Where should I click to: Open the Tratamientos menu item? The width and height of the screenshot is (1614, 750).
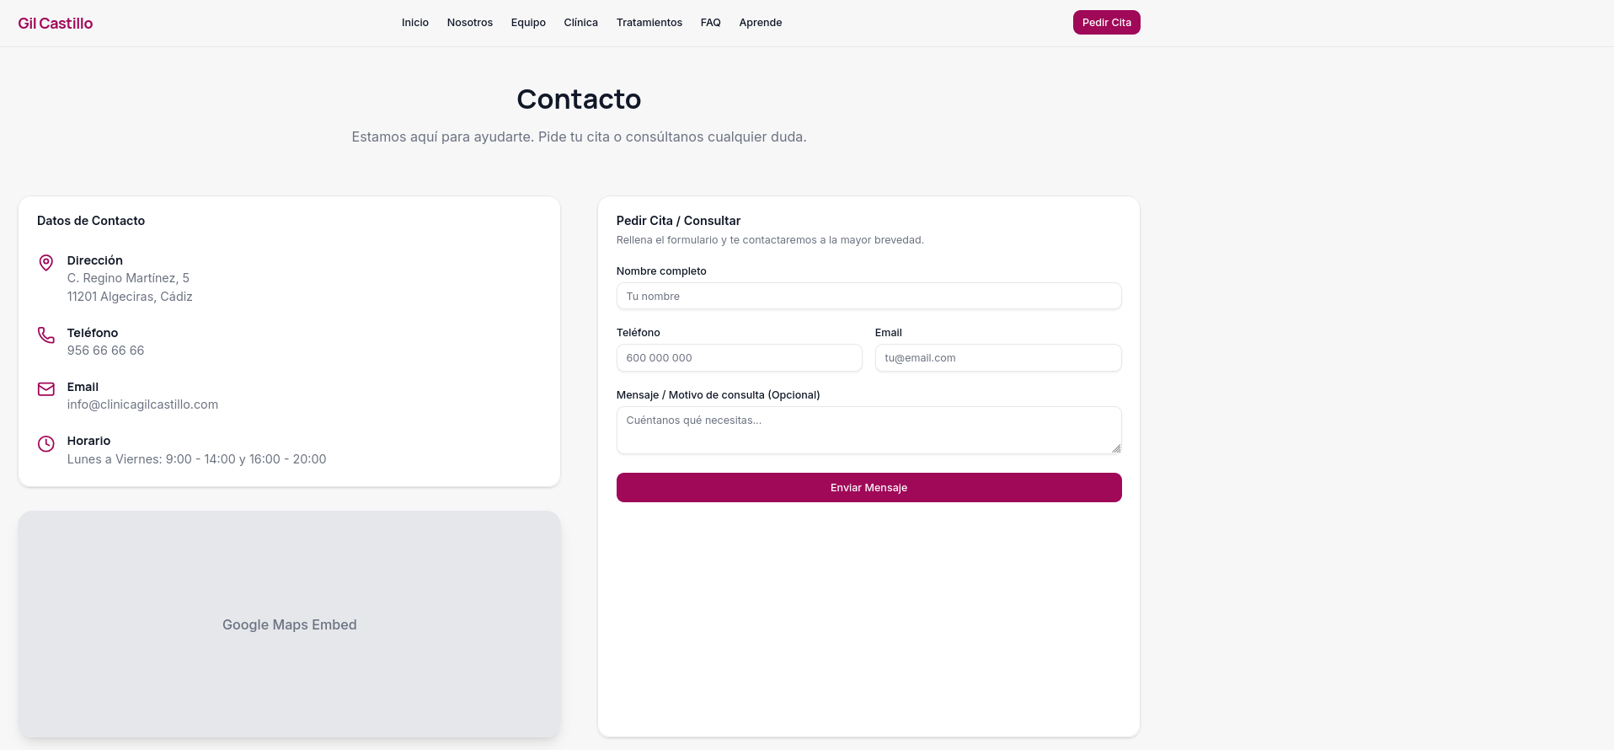[x=649, y=23]
